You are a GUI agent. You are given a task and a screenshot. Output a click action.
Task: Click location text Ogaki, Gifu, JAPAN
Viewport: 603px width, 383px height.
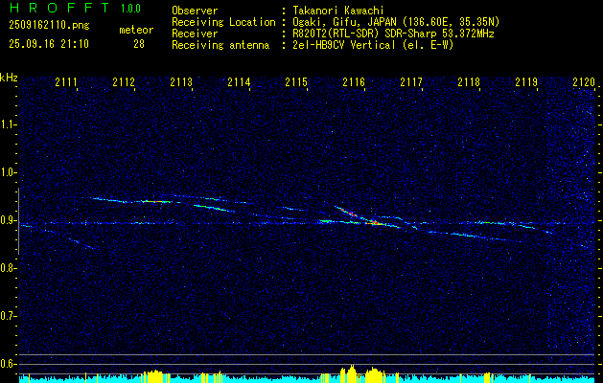[343, 22]
